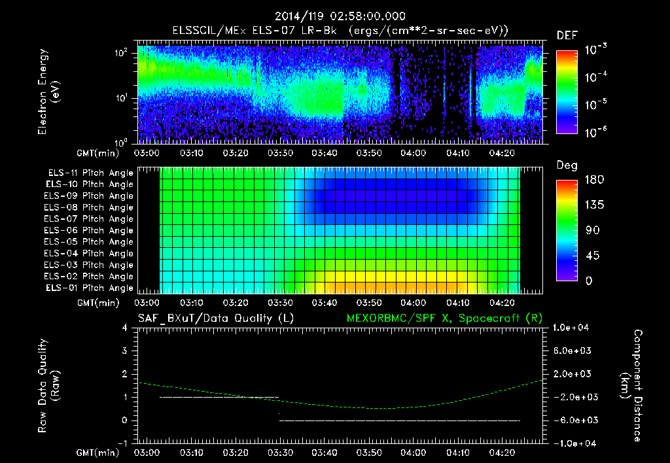Click the ELS-09 Pitch Angle row label
670x463 pixels.
(x=89, y=196)
